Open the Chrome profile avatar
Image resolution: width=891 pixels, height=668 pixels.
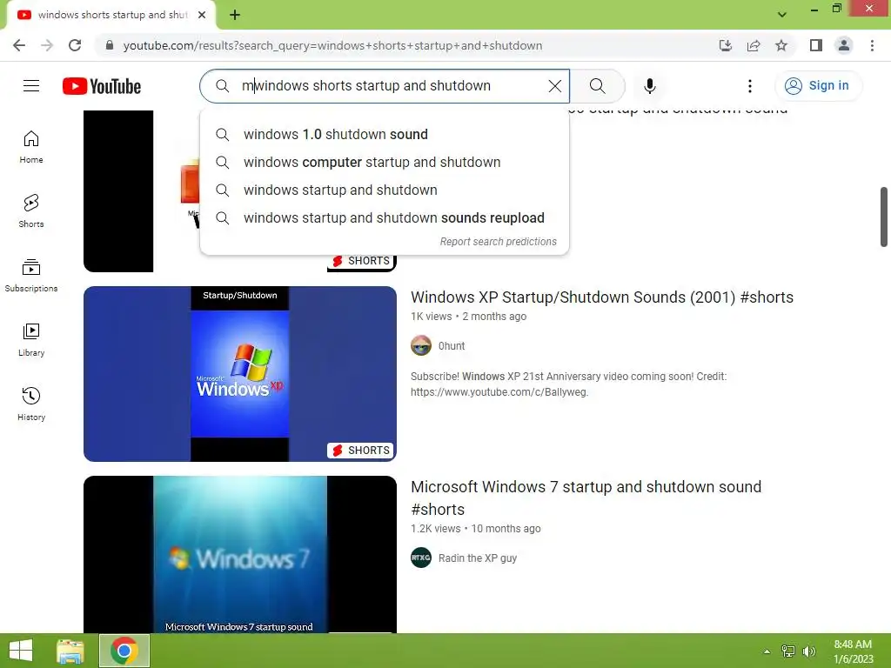844,45
